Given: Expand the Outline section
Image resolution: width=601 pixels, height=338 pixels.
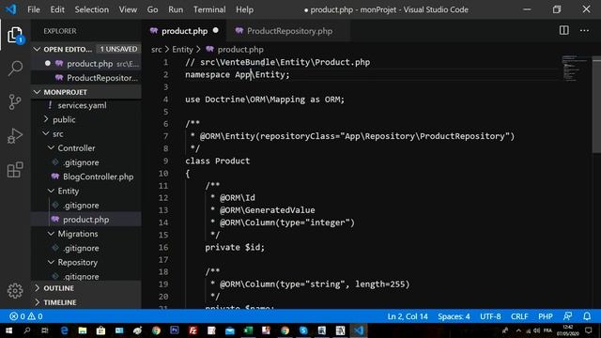Looking at the screenshot, I should coord(86,288).
